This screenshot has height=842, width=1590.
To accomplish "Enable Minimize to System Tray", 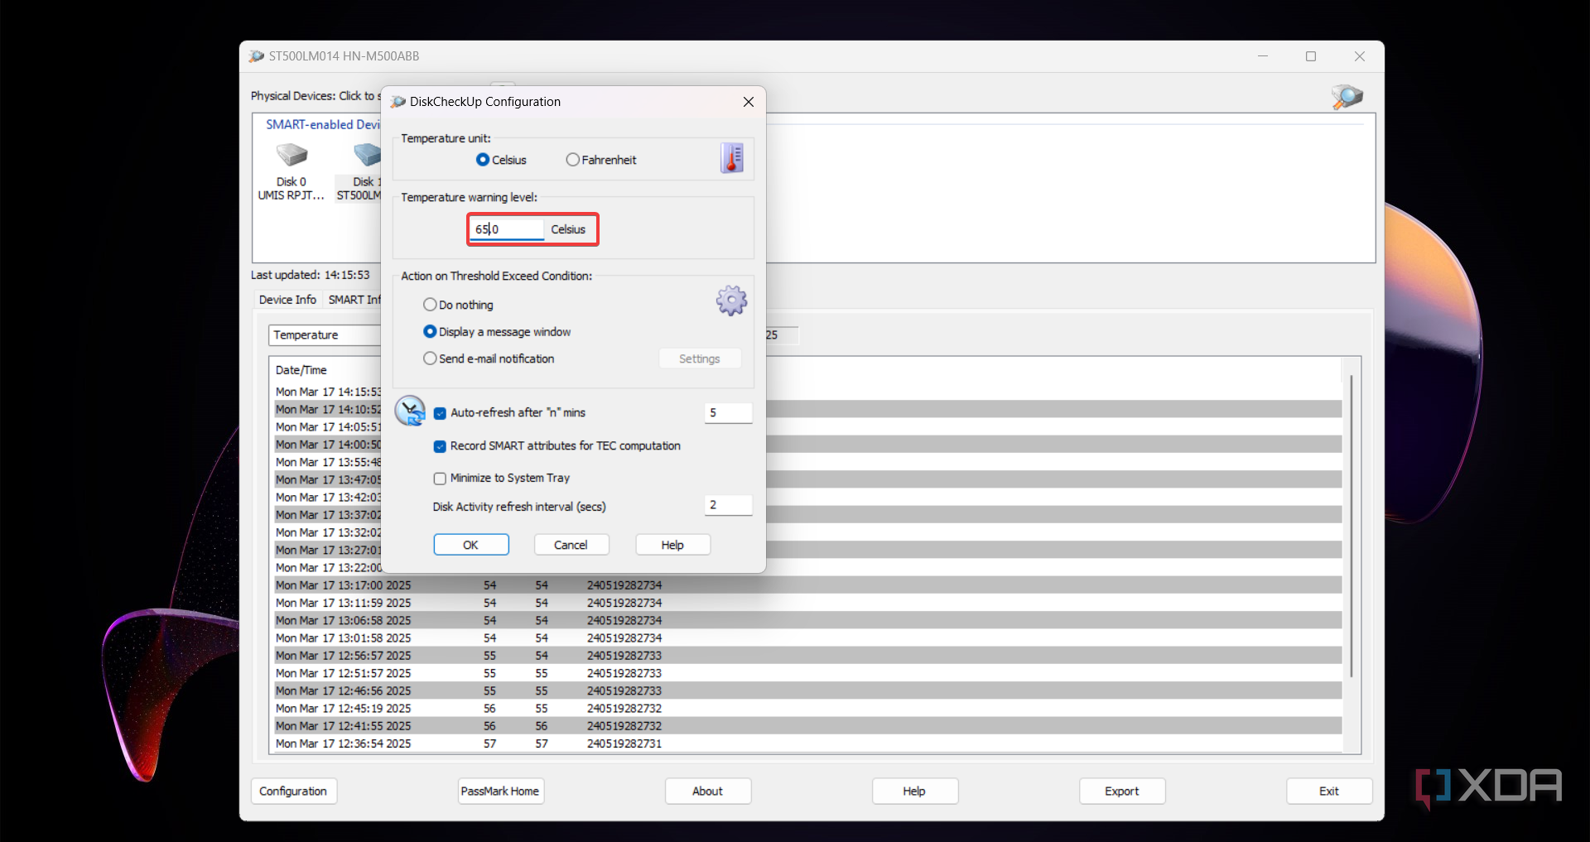I will [x=440, y=479].
